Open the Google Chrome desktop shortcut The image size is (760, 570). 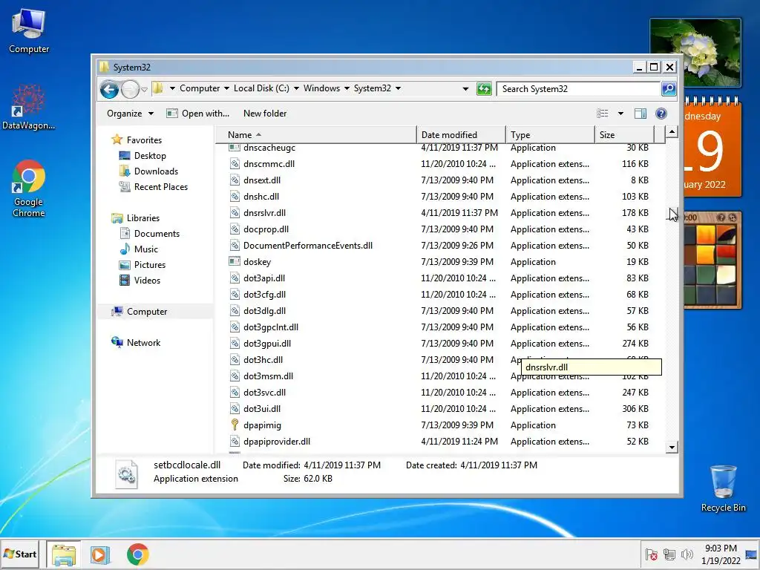(x=29, y=189)
